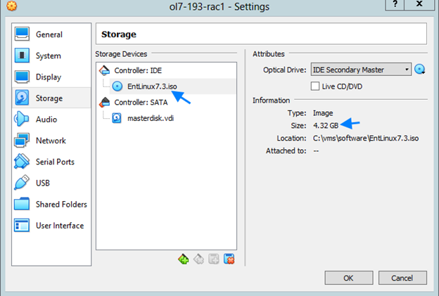The height and width of the screenshot is (296, 439).
Task: Click the VirtualBox gear icon in title bar
Action: coord(12,6)
